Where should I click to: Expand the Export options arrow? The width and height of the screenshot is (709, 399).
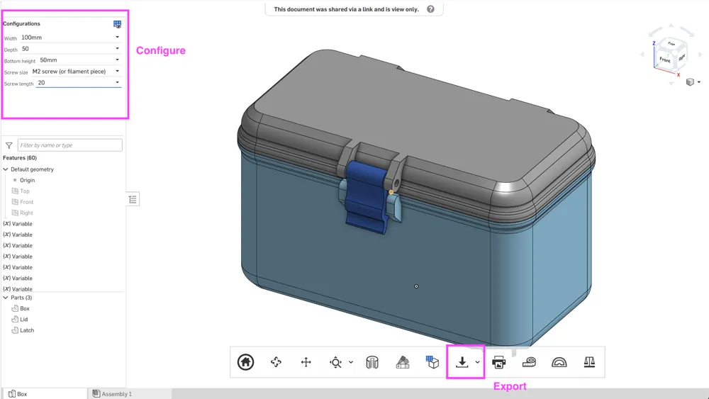tap(477, 362)
